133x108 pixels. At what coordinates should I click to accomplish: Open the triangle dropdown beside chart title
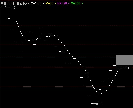(x=29, y=3)
